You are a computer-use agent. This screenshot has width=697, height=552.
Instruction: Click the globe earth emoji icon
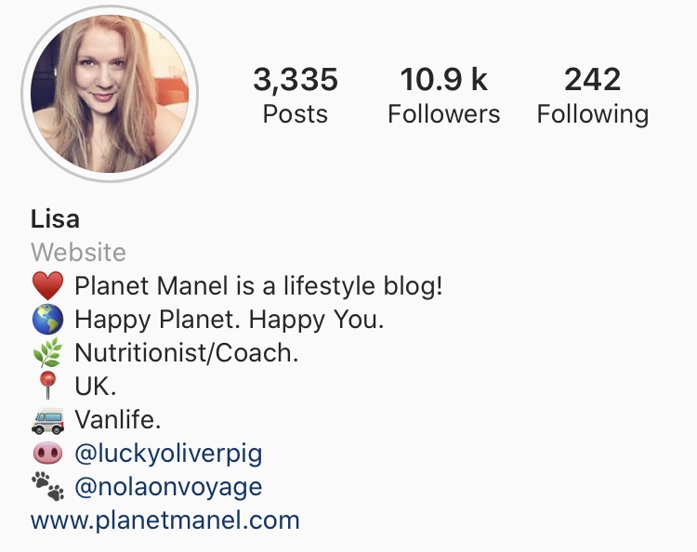pyautogui.click(x=47, y=319)
